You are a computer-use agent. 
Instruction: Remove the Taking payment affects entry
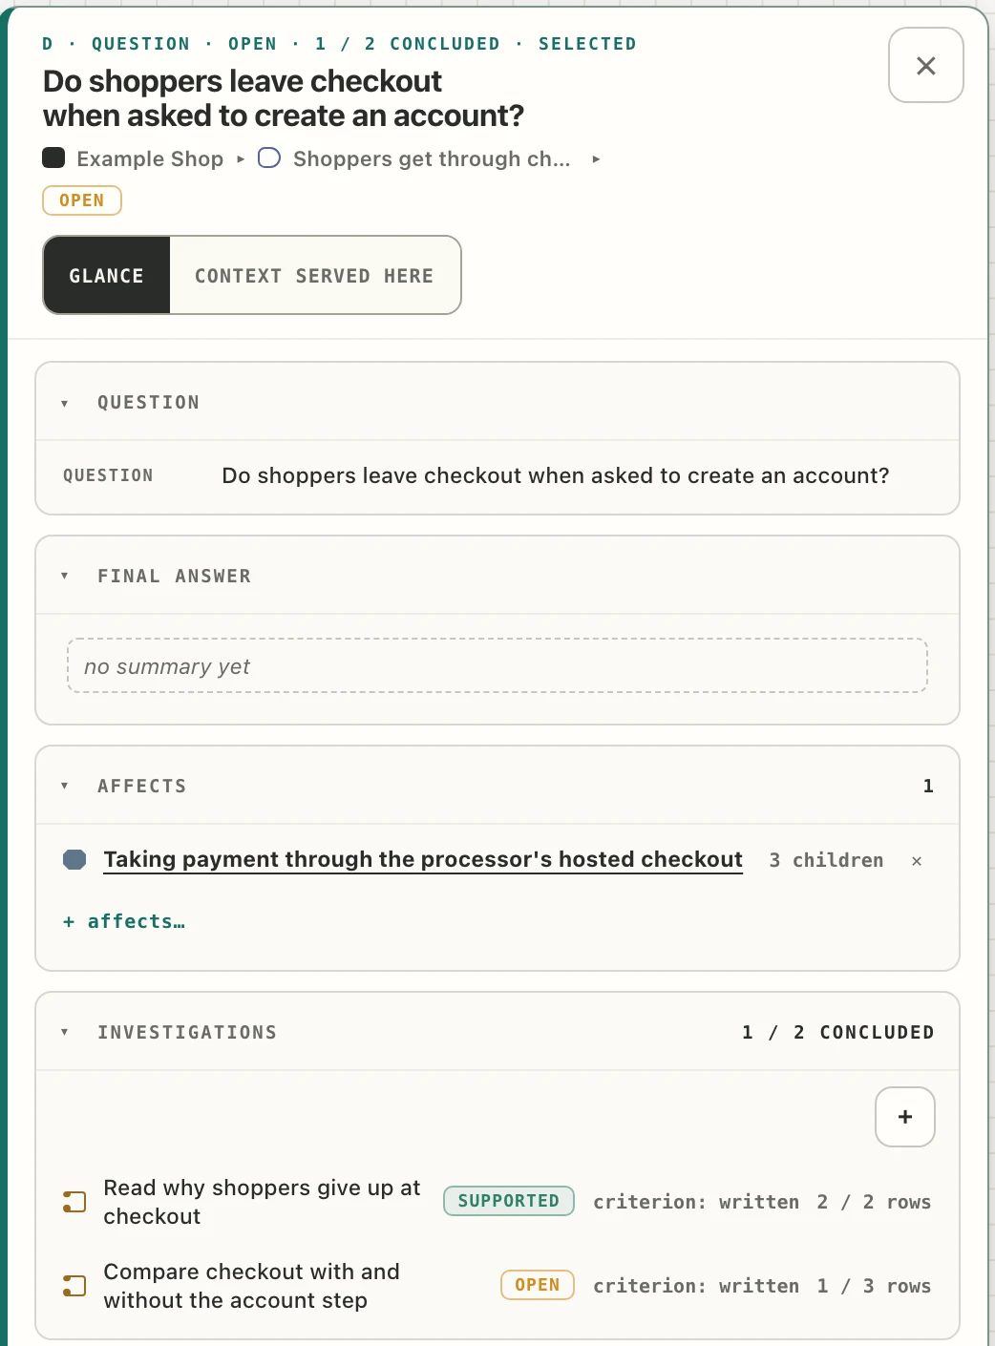coord(917,860)
